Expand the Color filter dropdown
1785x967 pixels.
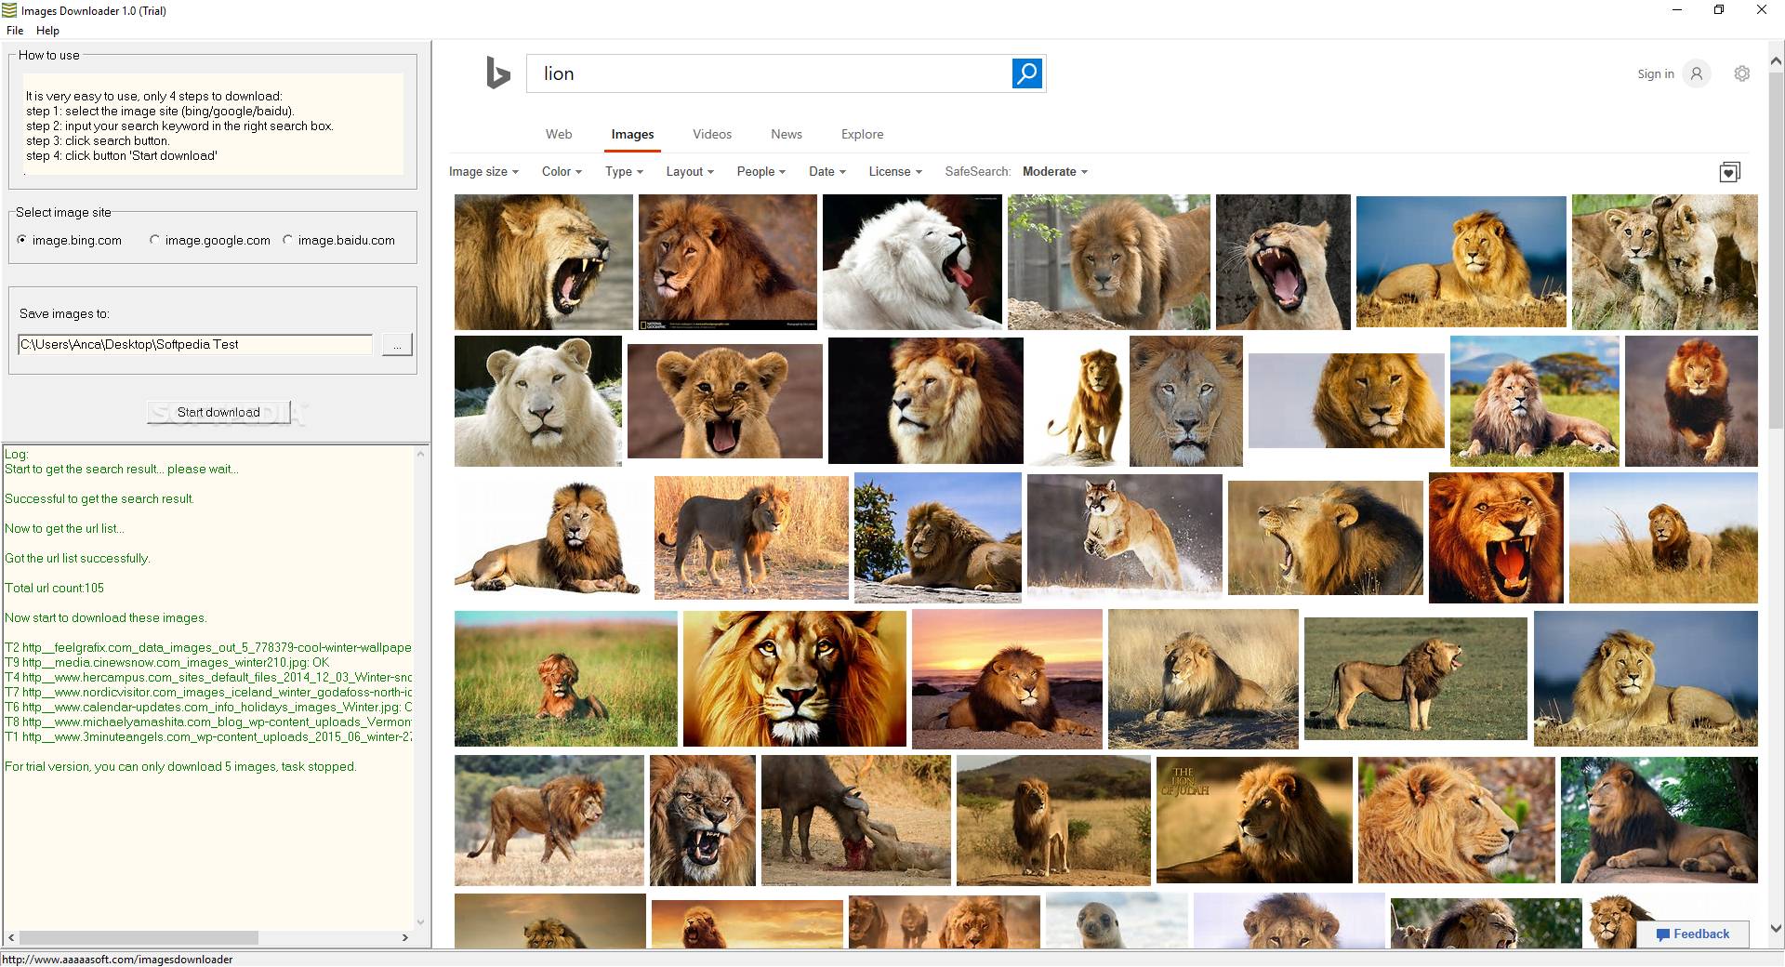coord(562,172)
